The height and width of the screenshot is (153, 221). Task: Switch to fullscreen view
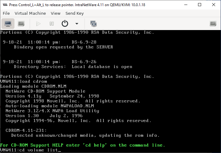(x=213, y=24)
